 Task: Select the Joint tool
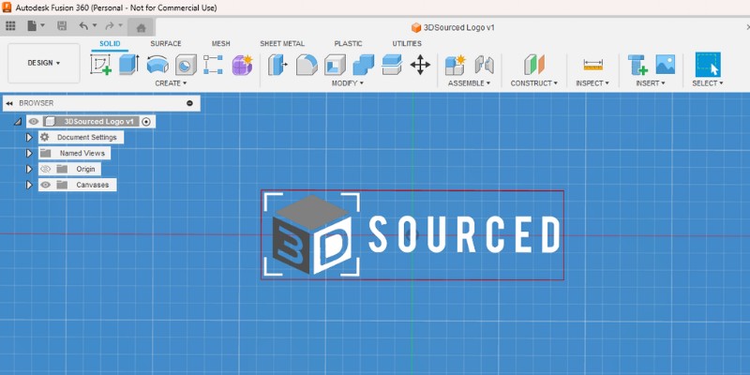(x=484, y=65)
